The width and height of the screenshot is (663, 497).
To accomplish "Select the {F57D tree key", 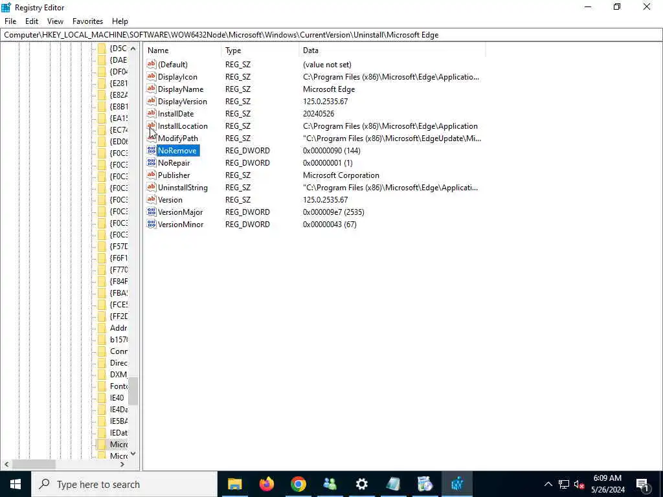I will pos(118,246).
